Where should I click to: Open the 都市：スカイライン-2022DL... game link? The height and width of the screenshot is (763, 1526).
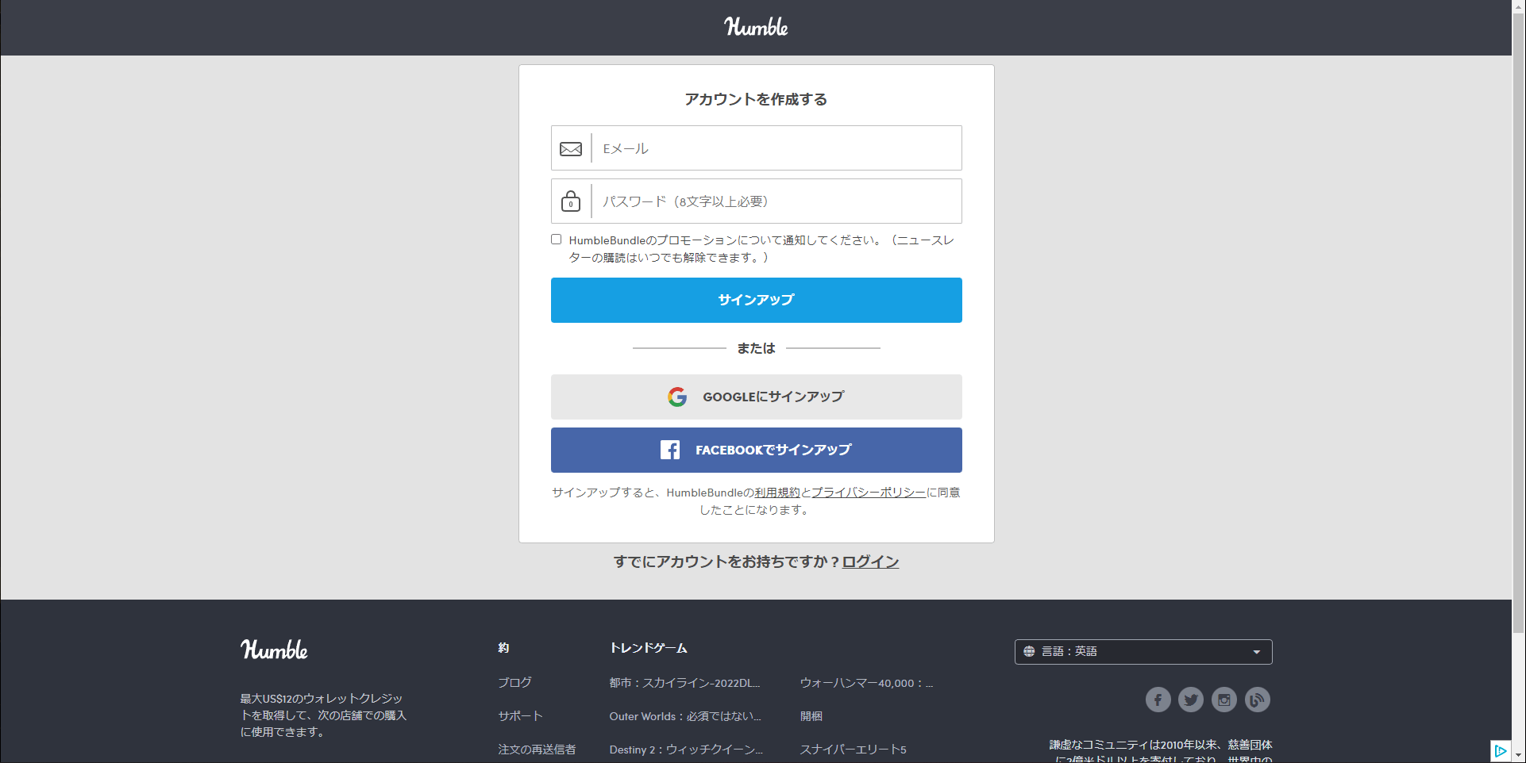pos(684,683)
